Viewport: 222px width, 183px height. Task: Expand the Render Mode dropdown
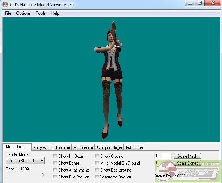pyautogui.click(x=25, y=161)
